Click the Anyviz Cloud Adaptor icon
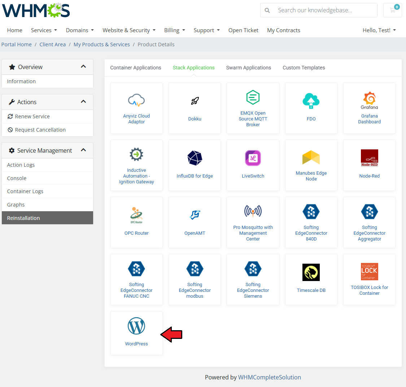 click(136, 100)
